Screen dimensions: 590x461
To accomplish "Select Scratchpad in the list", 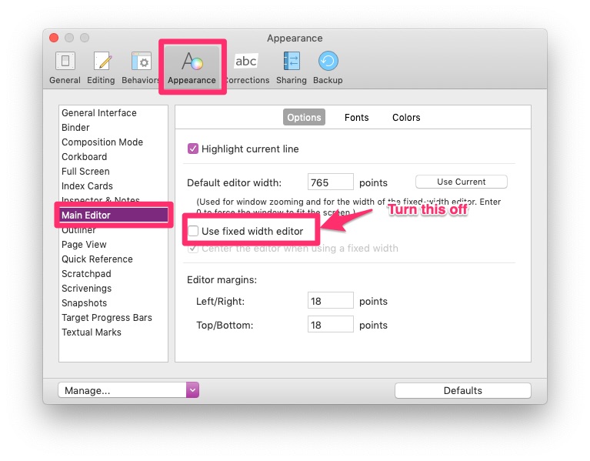I will 113,274.
